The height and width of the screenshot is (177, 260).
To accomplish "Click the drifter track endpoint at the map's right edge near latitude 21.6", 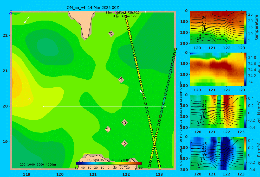I will point(175,49).
